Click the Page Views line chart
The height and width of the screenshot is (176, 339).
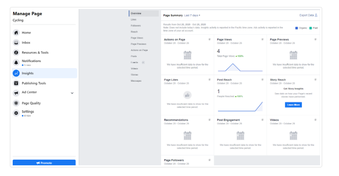coord(240,67)
